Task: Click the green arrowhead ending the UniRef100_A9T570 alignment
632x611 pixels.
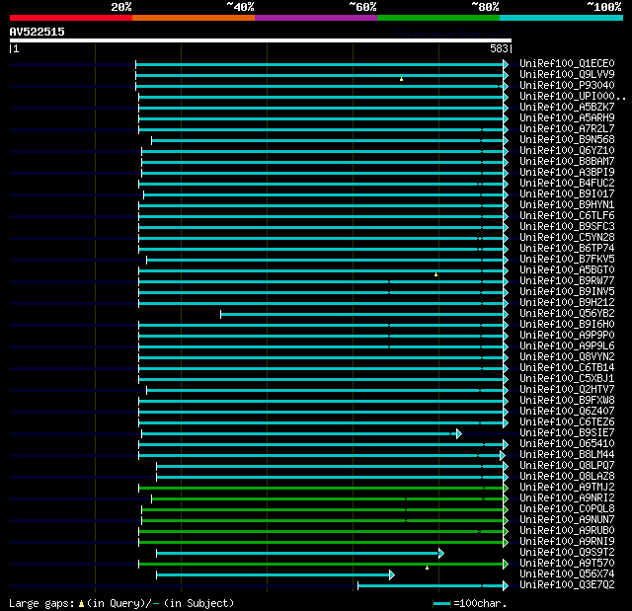Action: coord(506,565)
